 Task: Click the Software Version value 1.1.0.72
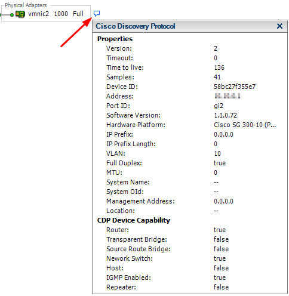tap(225, 115)
